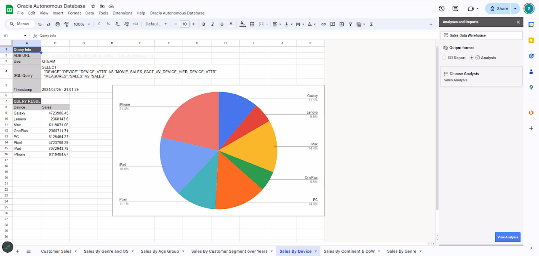Screen dimensions: 539x256
Task: Open the Share button dropdown arrow
Action: tap(515, 8)
